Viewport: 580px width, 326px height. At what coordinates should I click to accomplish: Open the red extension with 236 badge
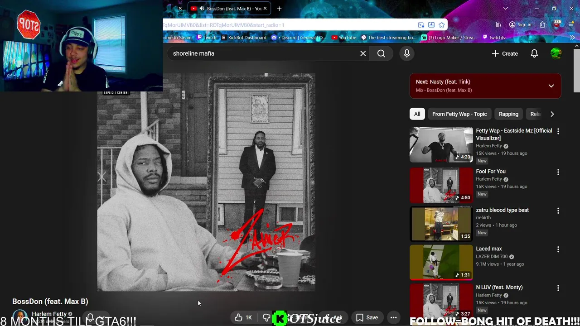click(557, 24)
